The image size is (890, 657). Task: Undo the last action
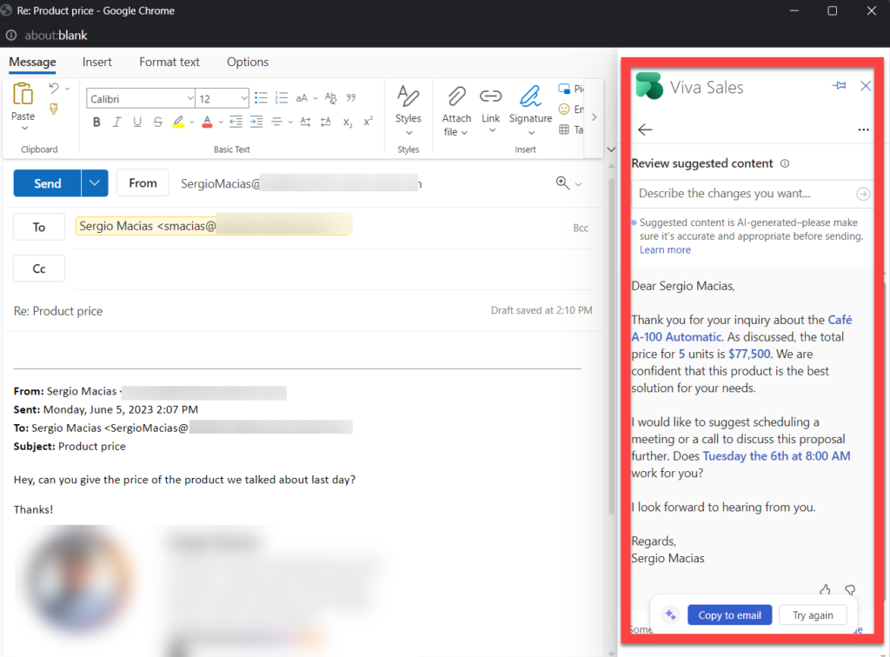pyautogui.click(x=54, y=88)
